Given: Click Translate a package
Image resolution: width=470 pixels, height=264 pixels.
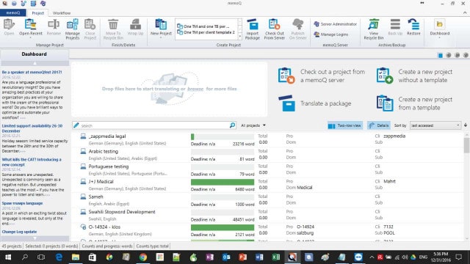Looking at the screenshot, I should tap(315, 103).
